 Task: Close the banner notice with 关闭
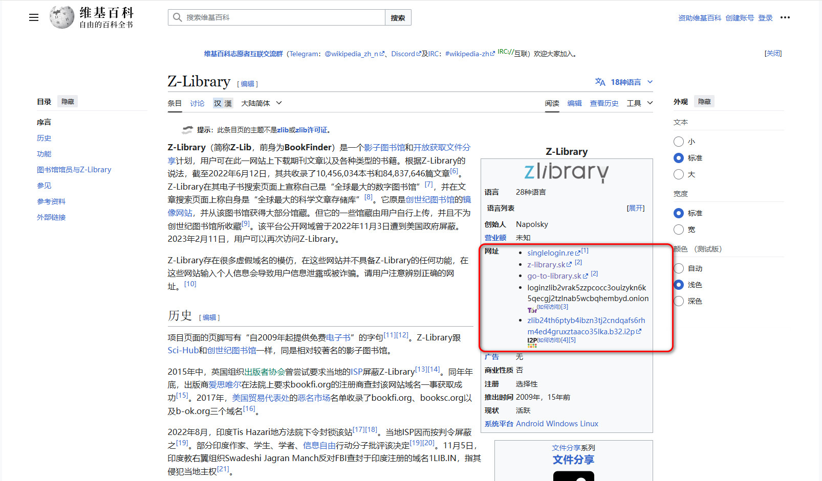point(773,53)
